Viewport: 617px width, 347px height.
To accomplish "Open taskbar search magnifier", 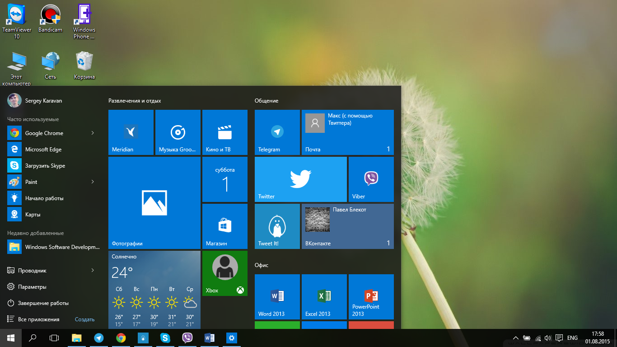I will 33,338.
